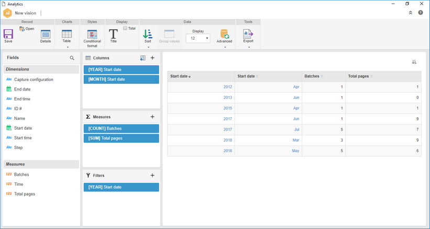Viewport: 430px width, 229px height.
Task: Click Total pages value 6 in May row
Action: click(417, 151)
